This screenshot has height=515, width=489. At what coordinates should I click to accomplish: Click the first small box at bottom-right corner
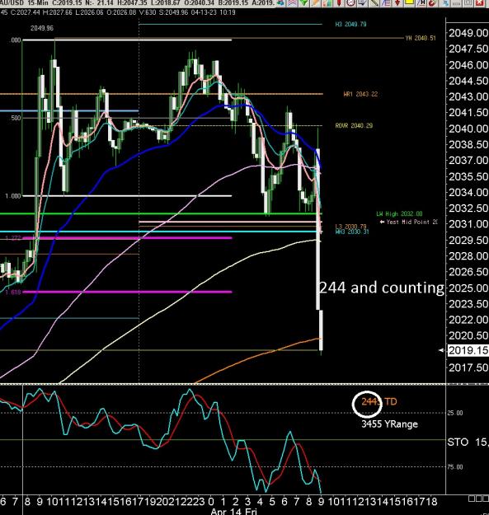click(x=471, y=499)
